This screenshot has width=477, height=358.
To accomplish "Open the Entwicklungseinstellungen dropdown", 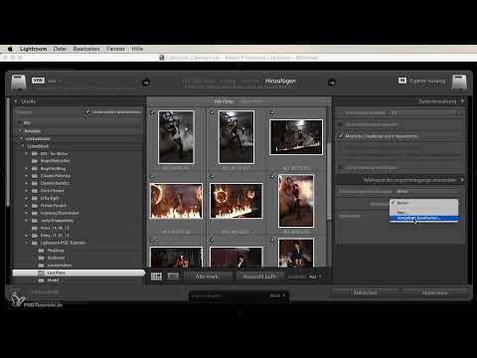I will tap(428, 191).
